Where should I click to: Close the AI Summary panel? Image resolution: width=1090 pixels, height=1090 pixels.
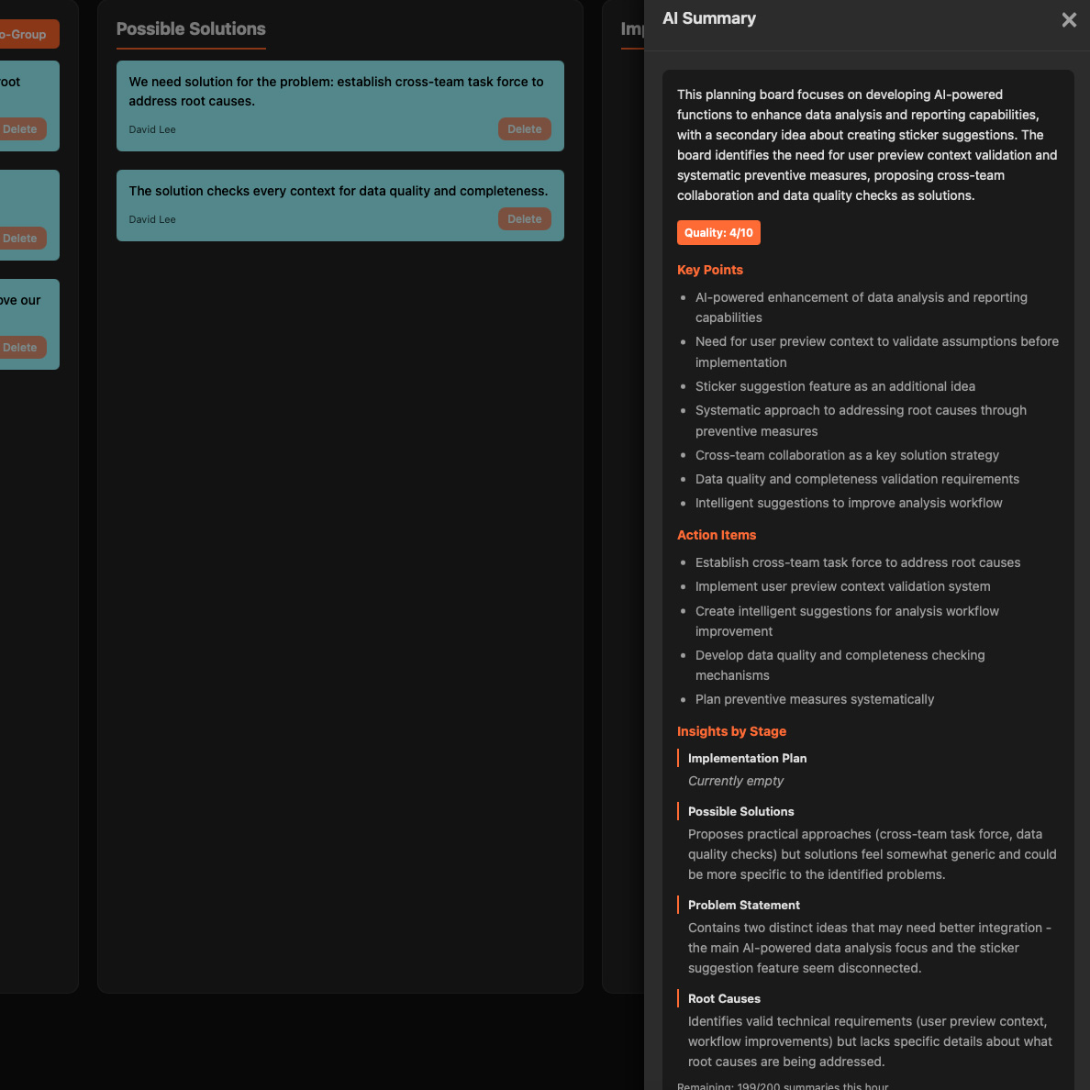coord(1068,19)
